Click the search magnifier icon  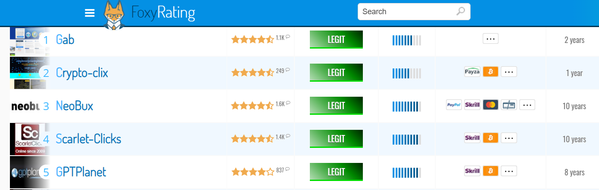461,12
